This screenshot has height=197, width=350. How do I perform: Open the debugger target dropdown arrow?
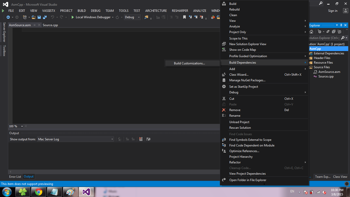pyautogui.click(x=112, y=17)
